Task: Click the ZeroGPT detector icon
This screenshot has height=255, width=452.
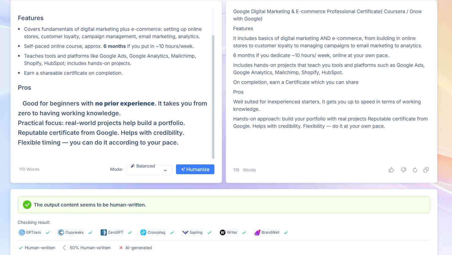Action: pos(104,232)
